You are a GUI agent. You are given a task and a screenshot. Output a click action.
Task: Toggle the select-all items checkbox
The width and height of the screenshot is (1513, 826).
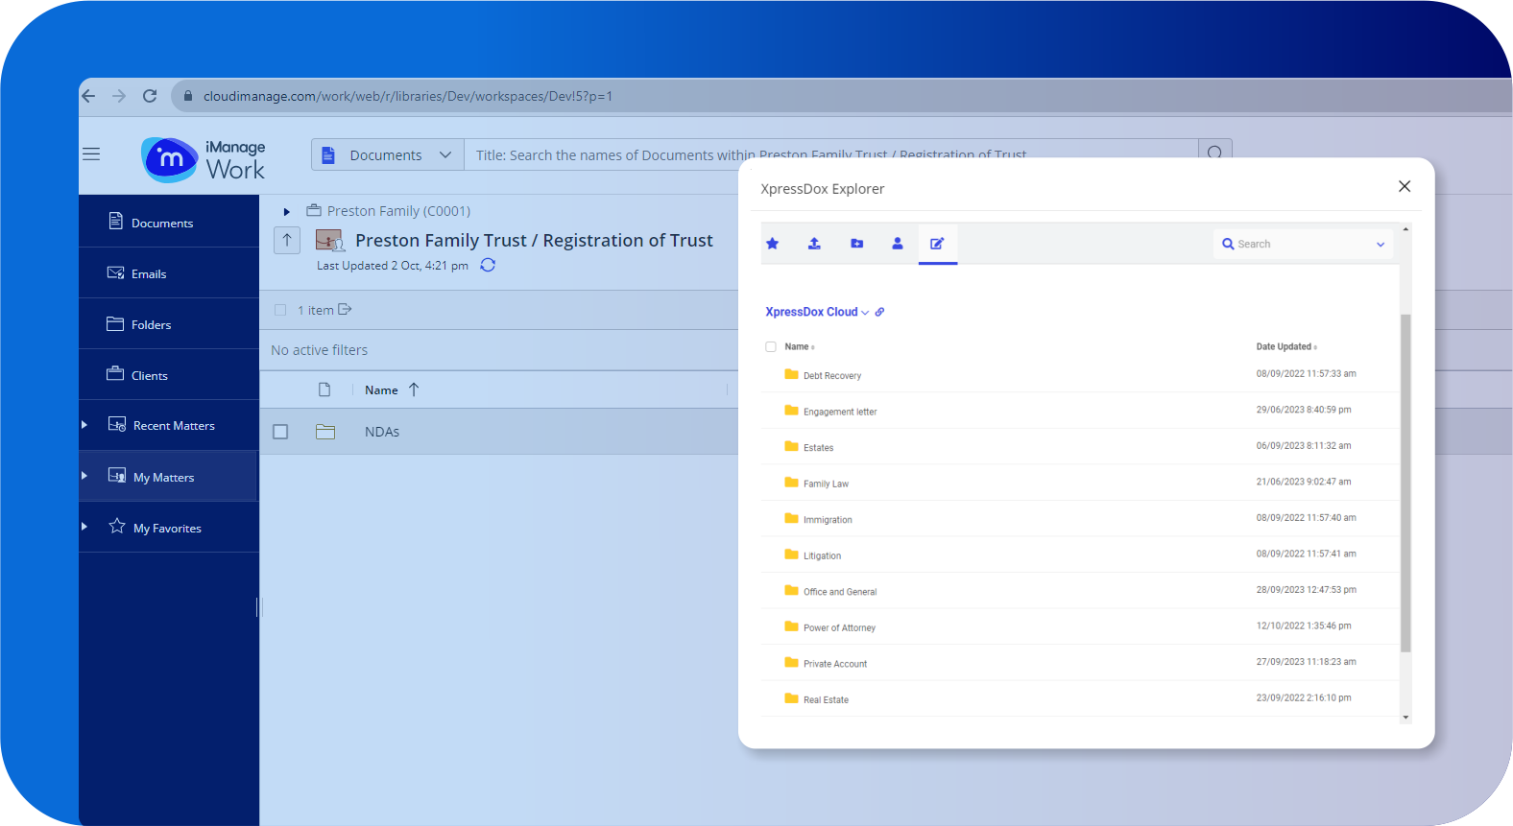click(x=280, y=310)
